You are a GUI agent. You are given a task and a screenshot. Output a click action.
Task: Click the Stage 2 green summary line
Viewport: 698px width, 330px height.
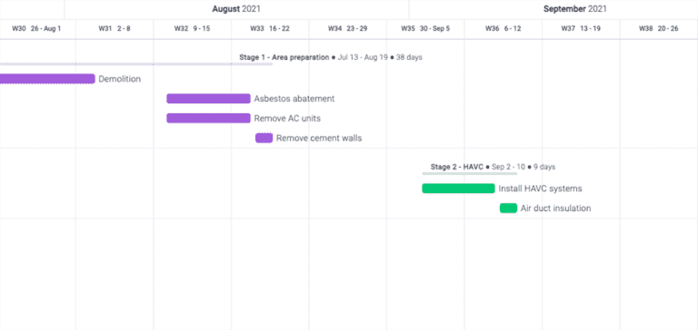[470, 174]
